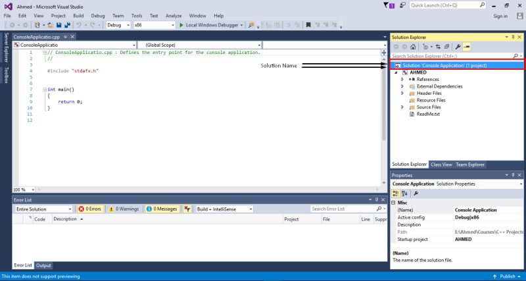Click the Alphabetical sort icon in Properties
Screen dimensions: 526x281
tap(404, 193)
